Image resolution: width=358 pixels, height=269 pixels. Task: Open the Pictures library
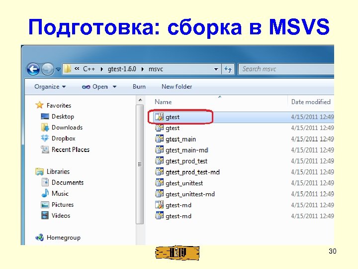point(63,205)
